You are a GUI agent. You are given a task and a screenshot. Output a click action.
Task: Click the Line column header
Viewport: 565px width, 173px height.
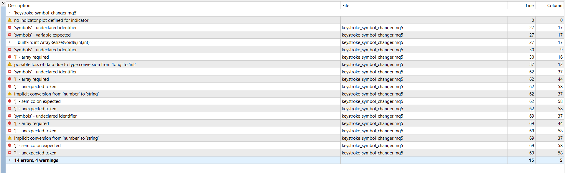click(529, 6)
